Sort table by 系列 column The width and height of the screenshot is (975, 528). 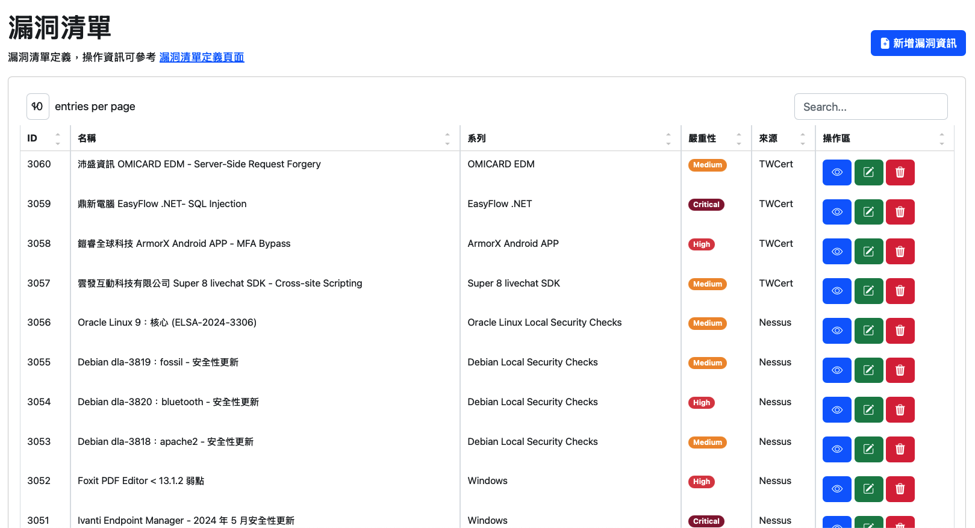pos(570,138)
